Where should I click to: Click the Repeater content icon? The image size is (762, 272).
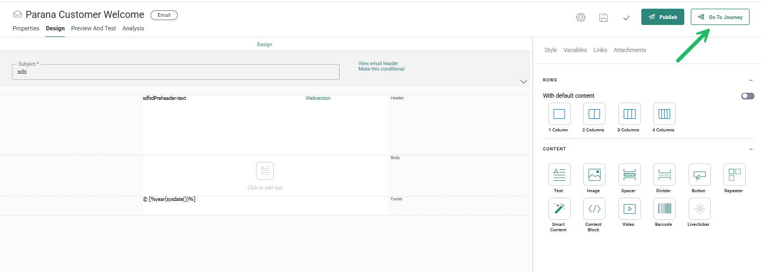point(734,175)
